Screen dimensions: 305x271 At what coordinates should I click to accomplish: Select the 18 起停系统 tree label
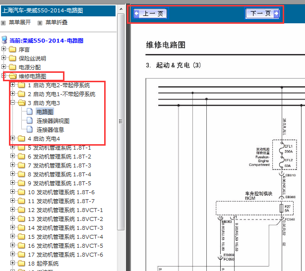pos(43,264)
